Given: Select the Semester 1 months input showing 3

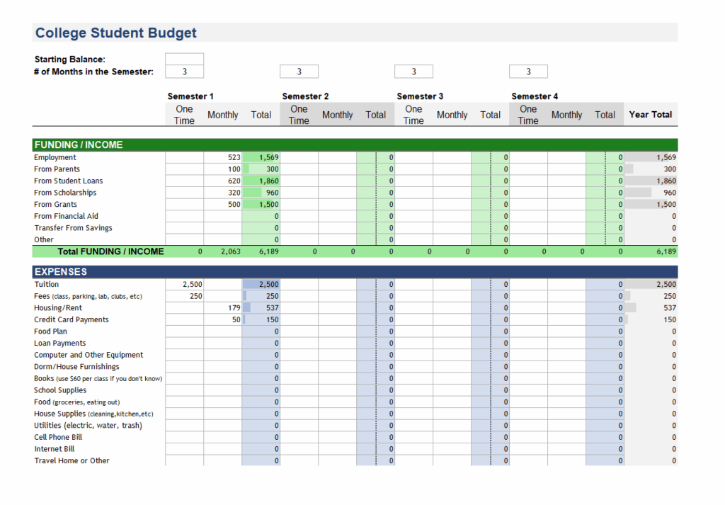Looking at the screenshot, I should 184,71.
